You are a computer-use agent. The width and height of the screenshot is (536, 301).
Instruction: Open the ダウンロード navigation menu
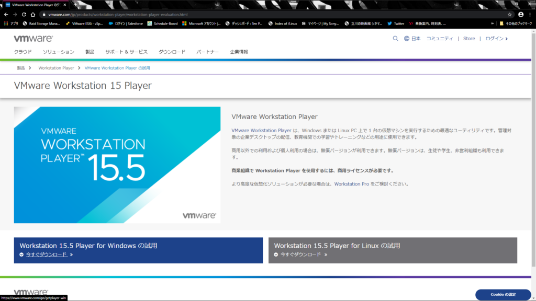(172, 52)
